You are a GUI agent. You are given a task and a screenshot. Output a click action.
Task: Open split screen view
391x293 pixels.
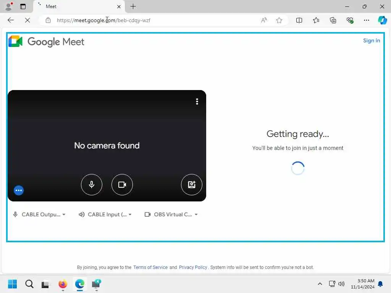(x=299, y=20)
